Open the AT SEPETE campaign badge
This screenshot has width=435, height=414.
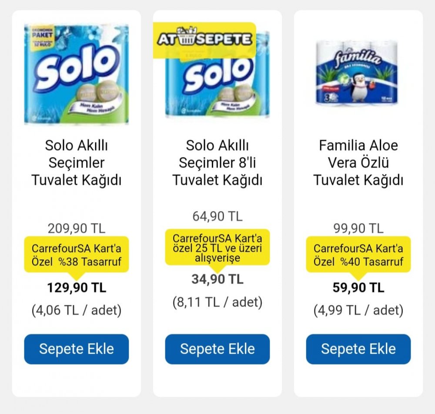204,40
